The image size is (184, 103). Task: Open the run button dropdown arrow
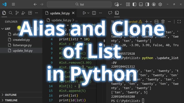[x=88, y=13]
